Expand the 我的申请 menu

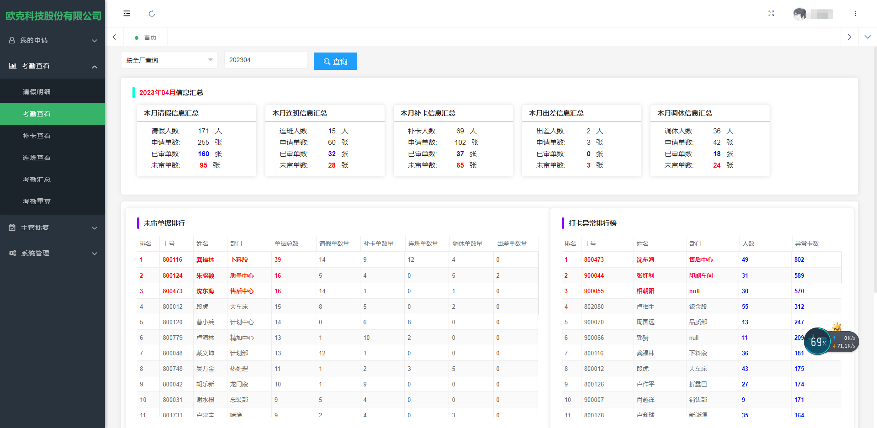point(53,40)
